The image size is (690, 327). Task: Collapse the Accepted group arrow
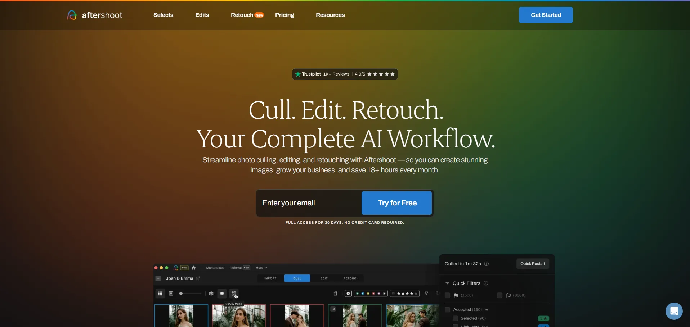pyautogui.click(x=487, y=310)
